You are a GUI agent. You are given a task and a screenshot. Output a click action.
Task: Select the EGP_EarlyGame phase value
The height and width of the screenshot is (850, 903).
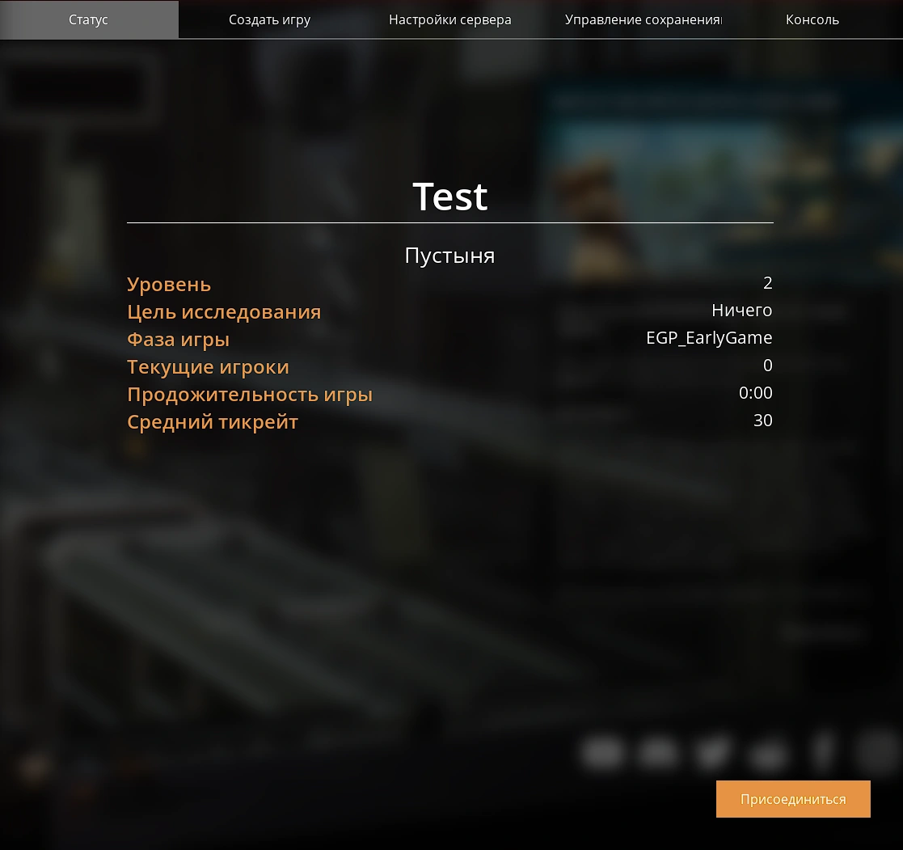point(709,338)
